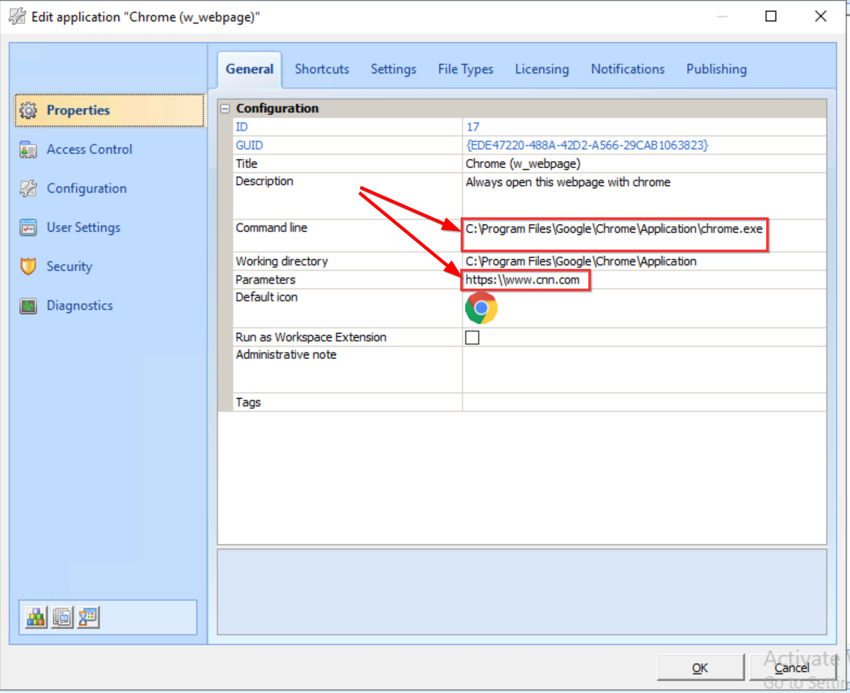850x693 pixels.
Task: Switch to the Shortcuts tab
Action: tap(321, 69)
